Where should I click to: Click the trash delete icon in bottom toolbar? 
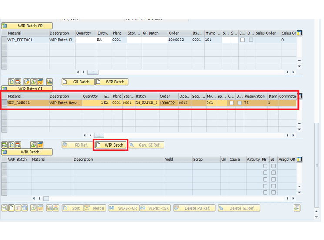pyautogui.click(x=25, y=208)
